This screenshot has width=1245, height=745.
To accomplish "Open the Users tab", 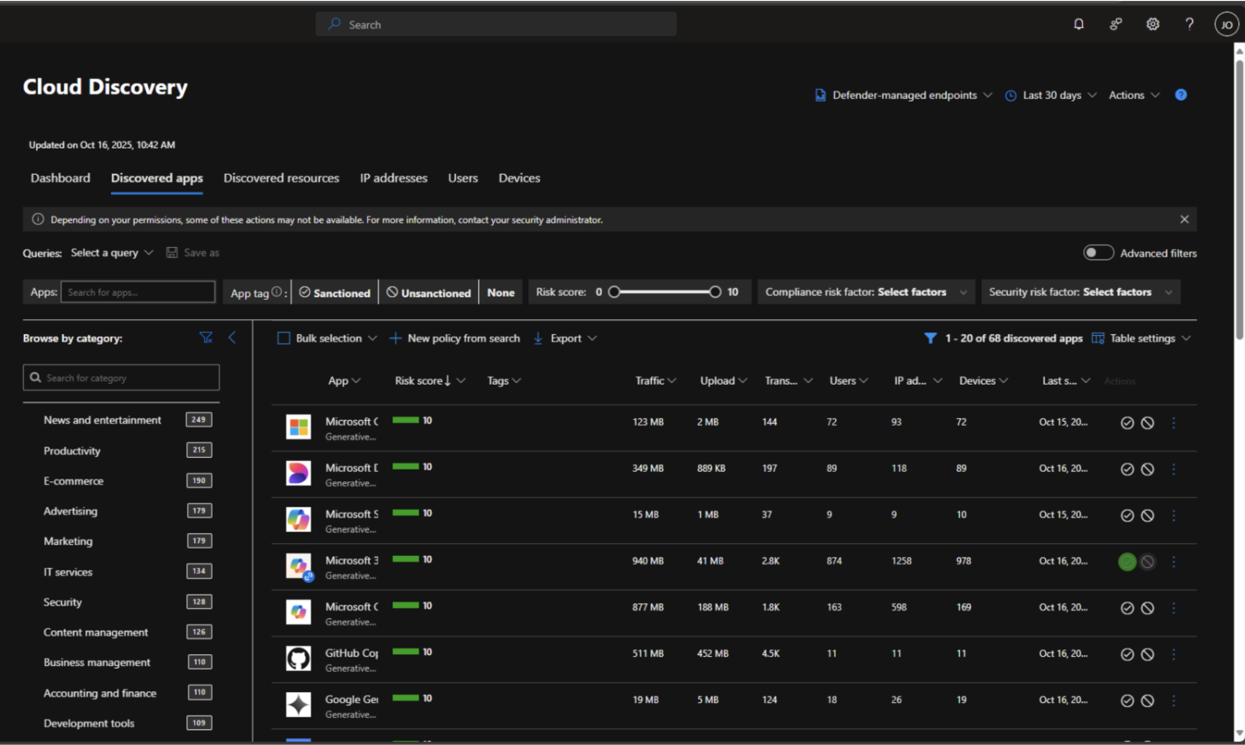I will [463, 178].
